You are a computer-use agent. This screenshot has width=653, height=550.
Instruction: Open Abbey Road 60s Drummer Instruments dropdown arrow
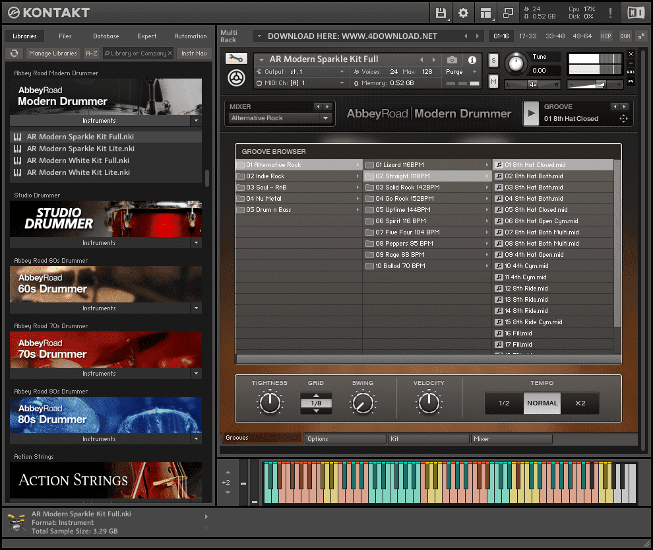[x=196, y=308]
